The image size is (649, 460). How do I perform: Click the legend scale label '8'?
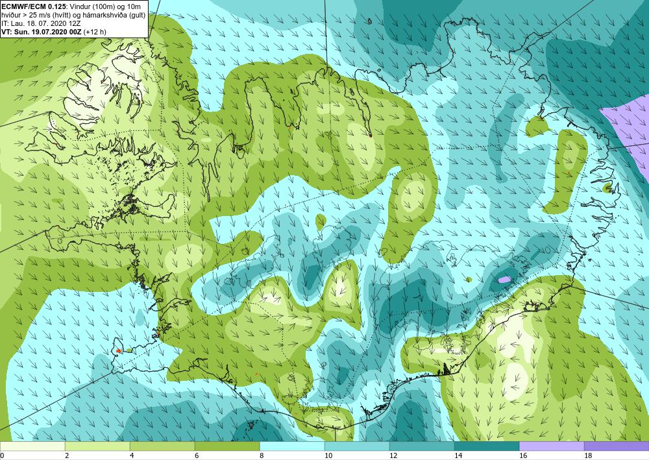click(x=262, y=455)
